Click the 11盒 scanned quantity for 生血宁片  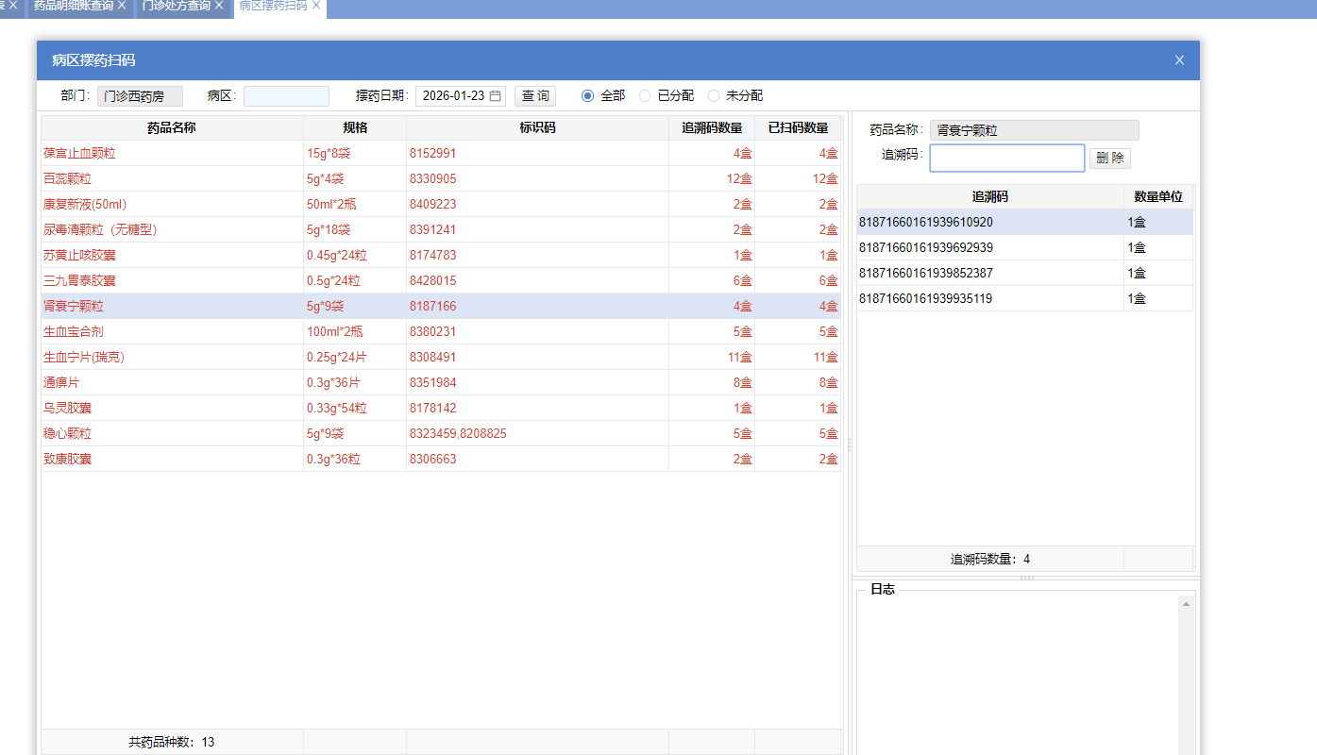pos(825,357)
